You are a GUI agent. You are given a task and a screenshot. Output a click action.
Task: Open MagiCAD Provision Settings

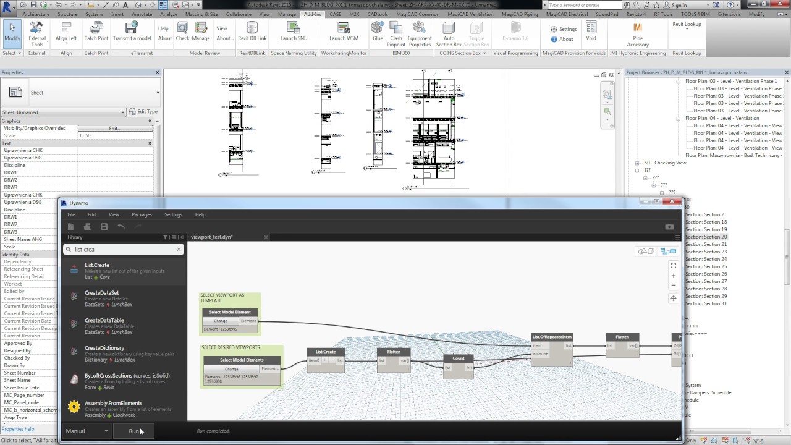[x=564, y=29]
